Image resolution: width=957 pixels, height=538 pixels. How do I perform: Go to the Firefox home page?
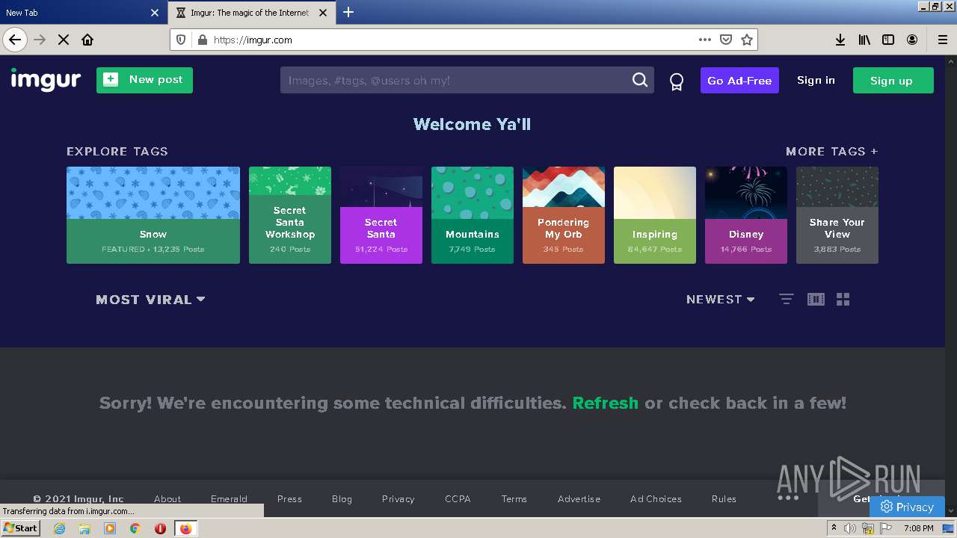[x=87, y=40]
